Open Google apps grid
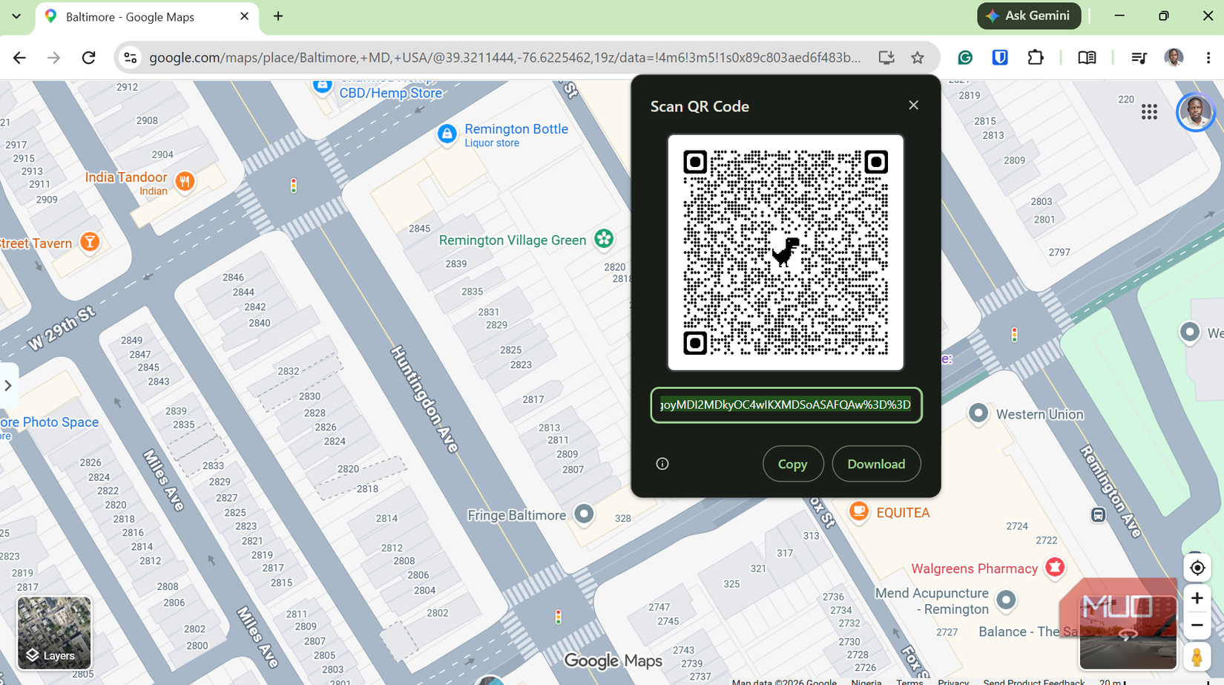This screenshot has width=1224, height=685. click(1149, 111)
